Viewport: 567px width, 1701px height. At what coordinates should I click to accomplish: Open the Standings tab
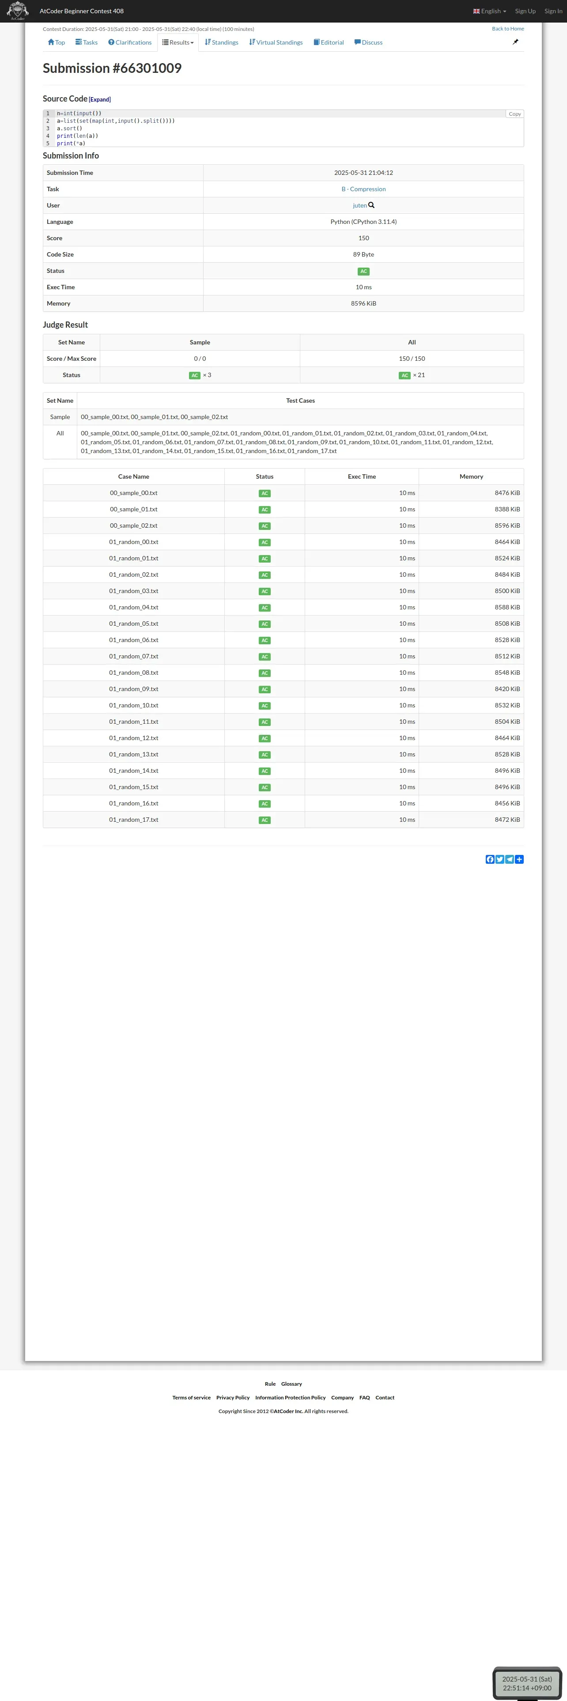[x=222, y=42]
